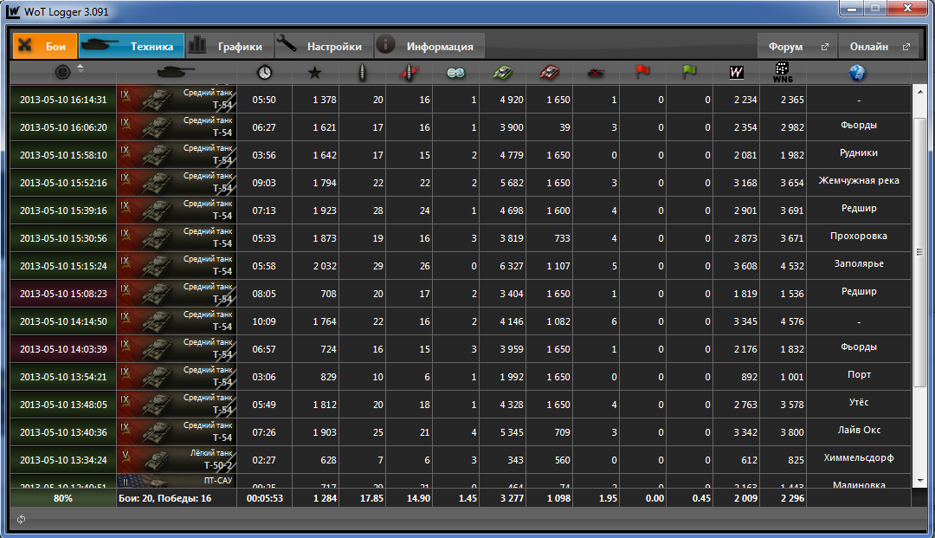Click the damage value 6 327

point(511,266)
